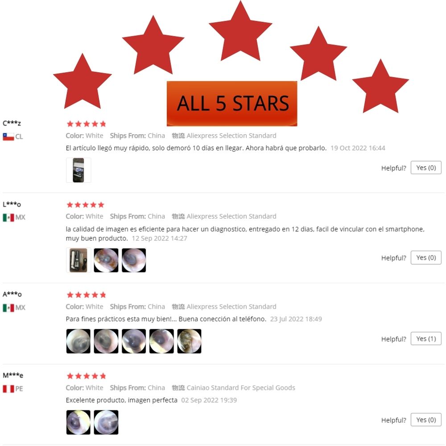Open C***z's product photo thumbnail
446x446 pixels.
tap(78, 170)
